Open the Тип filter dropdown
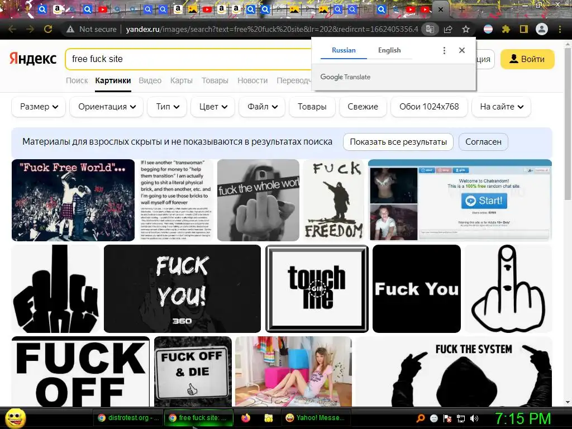The image size is (572, 429). click(167, 107)
